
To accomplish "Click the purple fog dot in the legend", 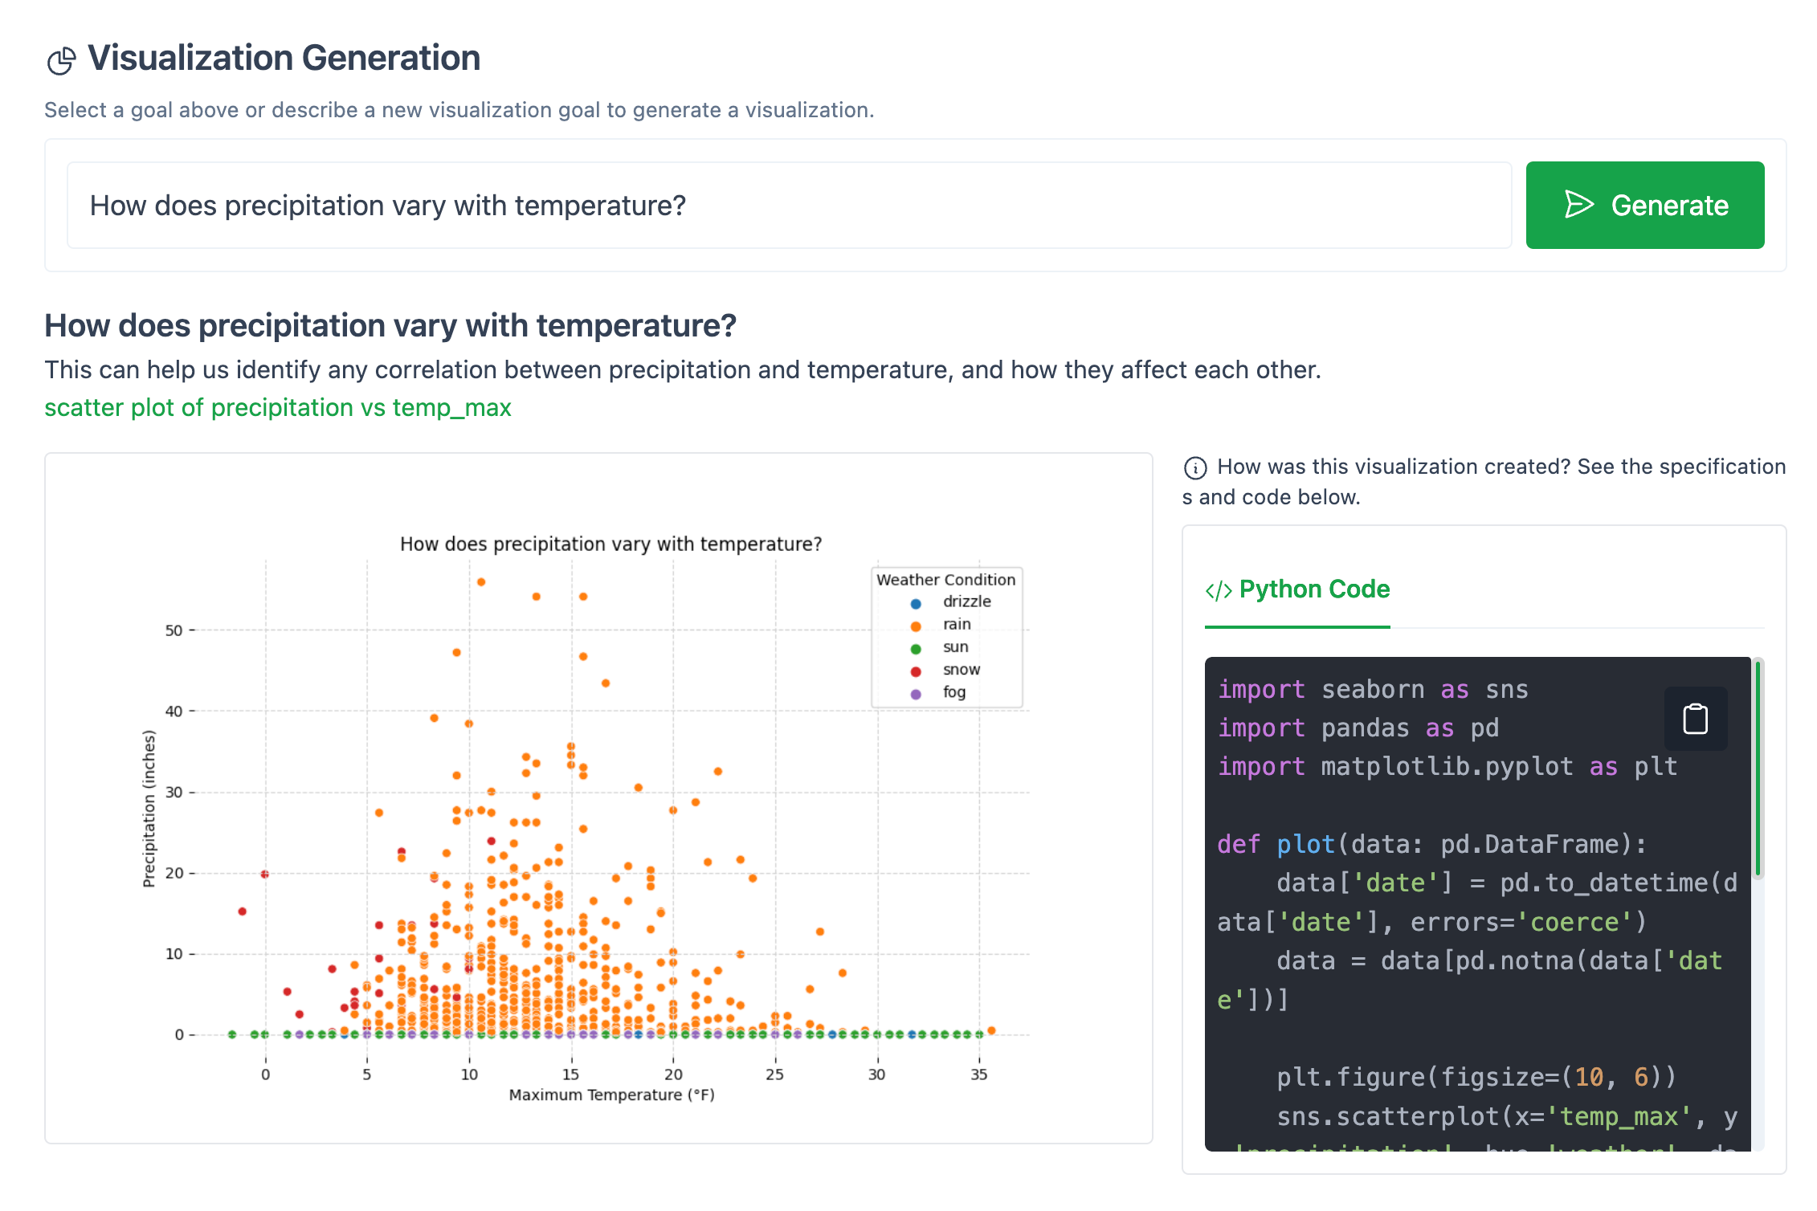I will point(914,692).
